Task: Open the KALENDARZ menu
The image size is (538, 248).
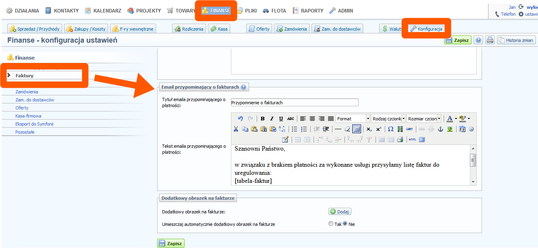Action: pyautogui.click(x=103, y=11)
